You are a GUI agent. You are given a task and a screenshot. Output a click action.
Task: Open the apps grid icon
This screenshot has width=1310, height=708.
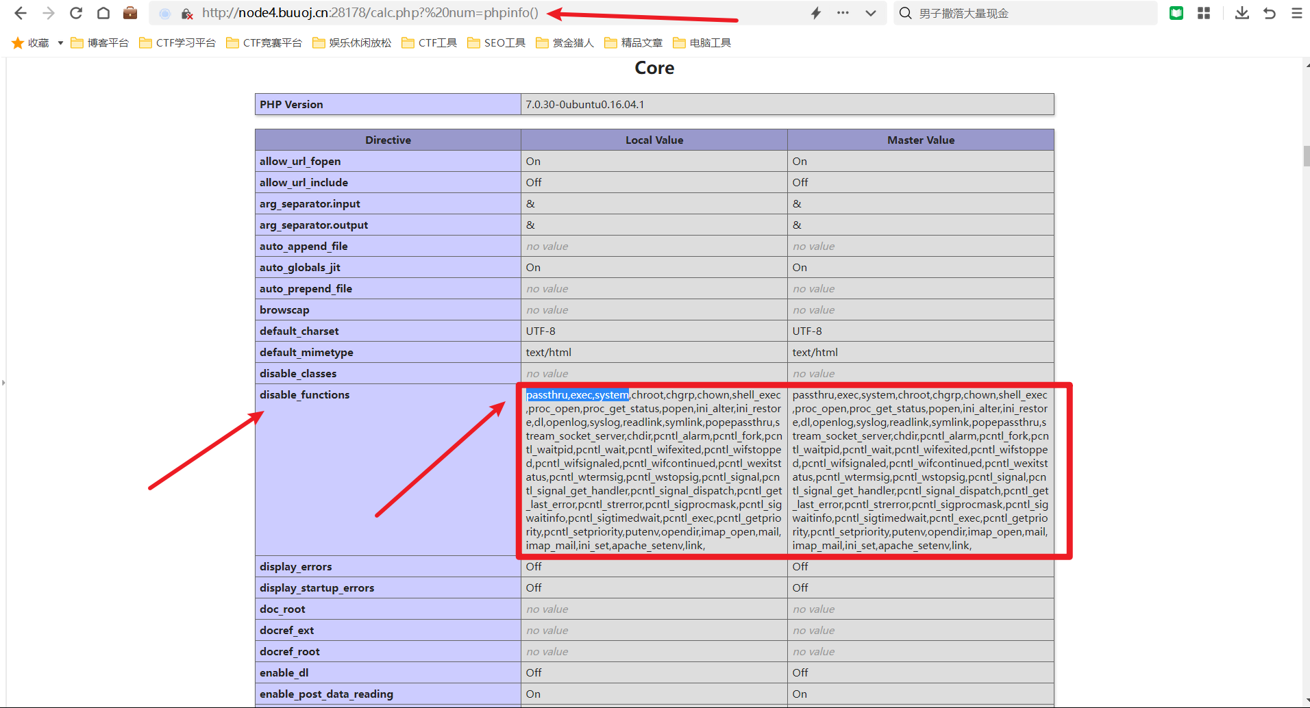pos(1204,13)
